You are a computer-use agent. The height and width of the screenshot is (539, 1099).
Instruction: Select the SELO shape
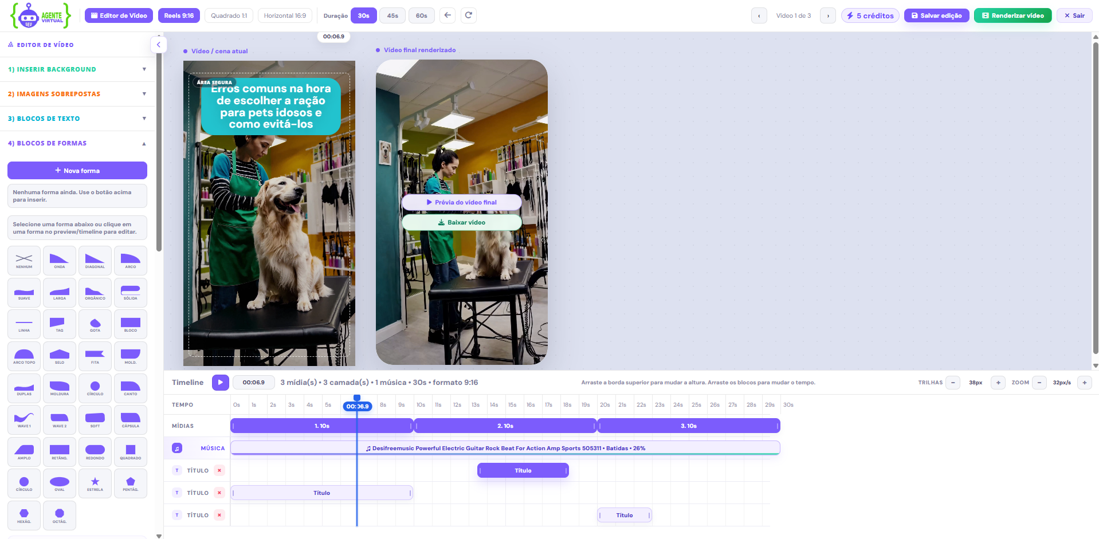coord(60,356)
